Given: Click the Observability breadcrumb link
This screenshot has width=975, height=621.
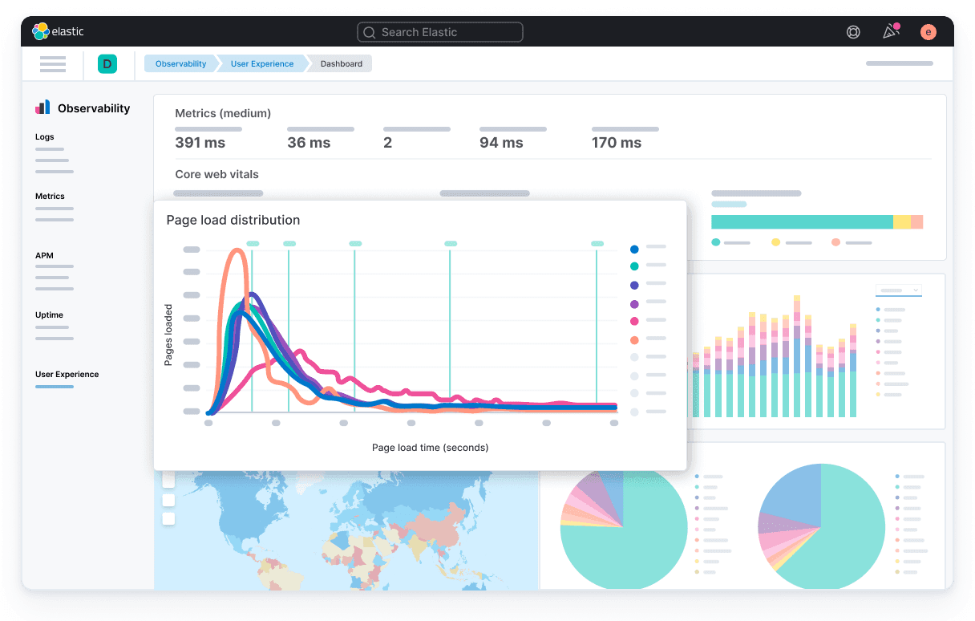Looking at the screenshot, I should point(180,63).
